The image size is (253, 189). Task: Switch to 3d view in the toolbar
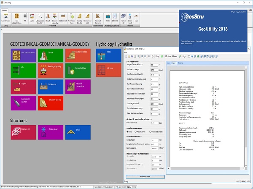tap(175, 56)
